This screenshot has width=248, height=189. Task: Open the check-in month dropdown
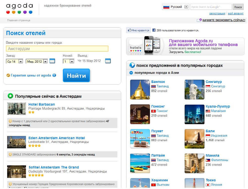(45, 62)
